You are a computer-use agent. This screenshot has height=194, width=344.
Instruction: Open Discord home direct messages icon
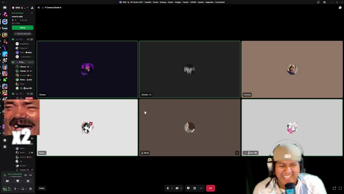(x=5, y=8)
